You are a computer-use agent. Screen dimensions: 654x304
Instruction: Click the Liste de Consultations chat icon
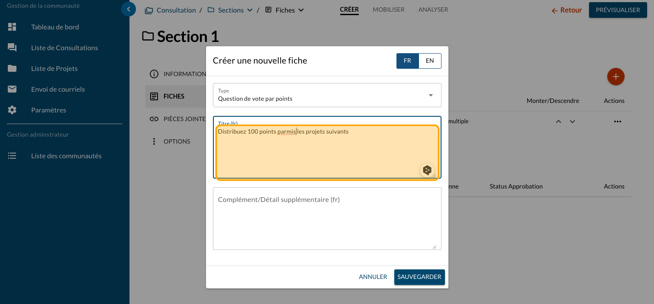(12, 48)
